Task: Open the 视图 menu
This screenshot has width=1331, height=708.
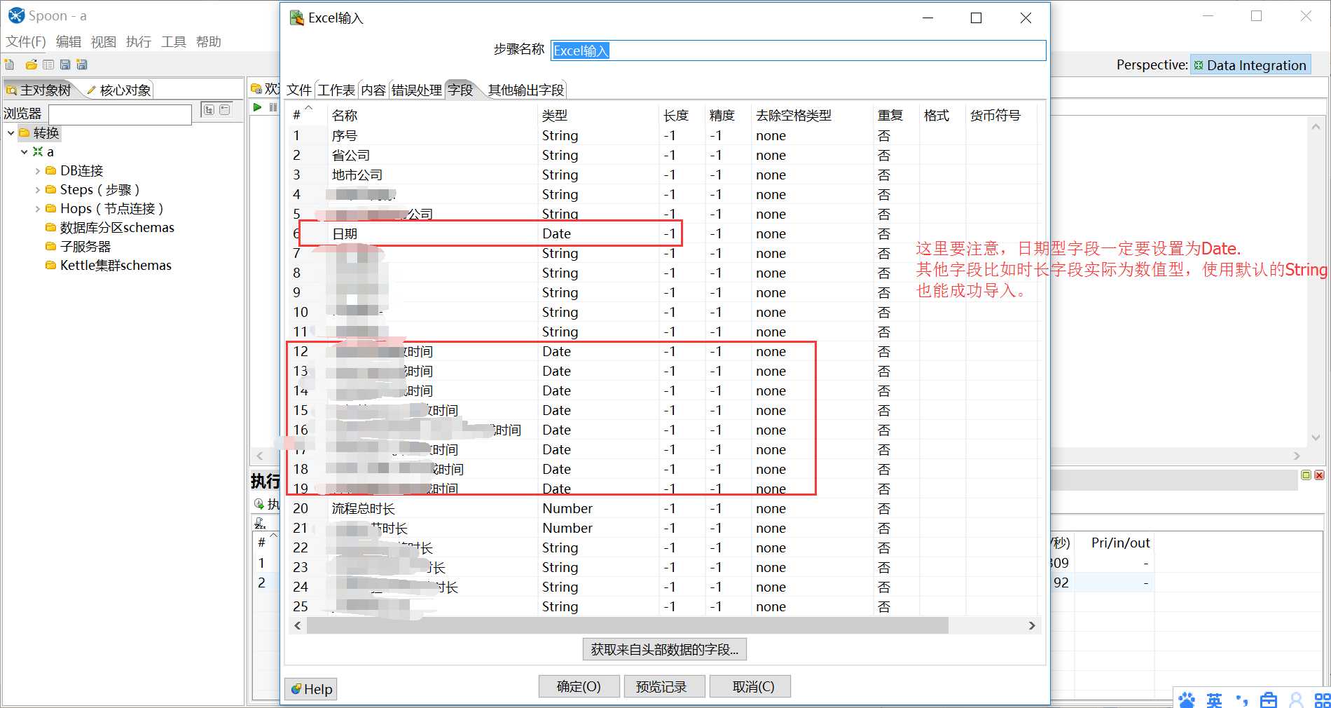Action: pyautogui.click(x=104, y=41)
